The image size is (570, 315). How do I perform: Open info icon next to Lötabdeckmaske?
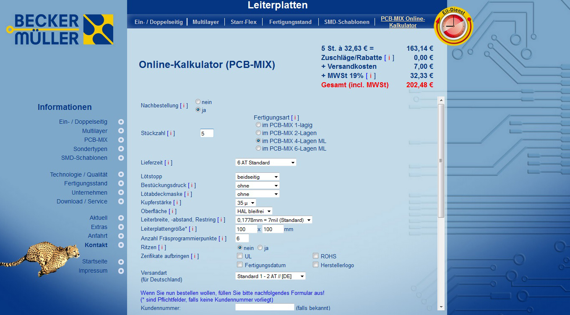[188, 194]
